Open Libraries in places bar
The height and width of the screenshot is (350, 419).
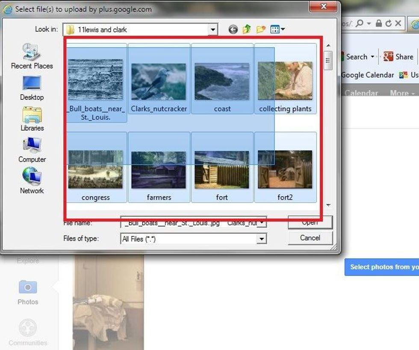[32, 119]
